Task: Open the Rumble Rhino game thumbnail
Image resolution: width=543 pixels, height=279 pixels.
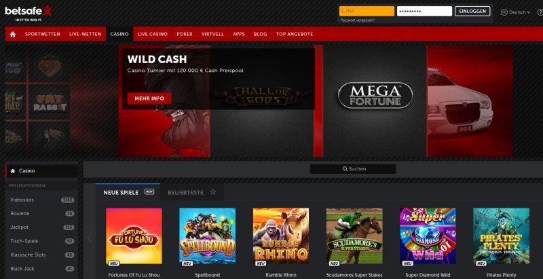Action: pos(281,236)
